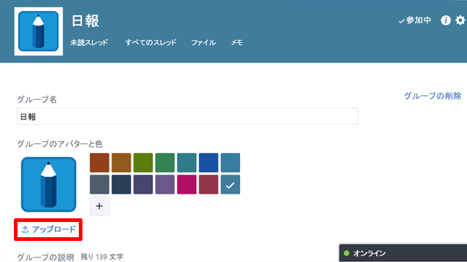Open the オンライン status bar

(x=403, y=253)
